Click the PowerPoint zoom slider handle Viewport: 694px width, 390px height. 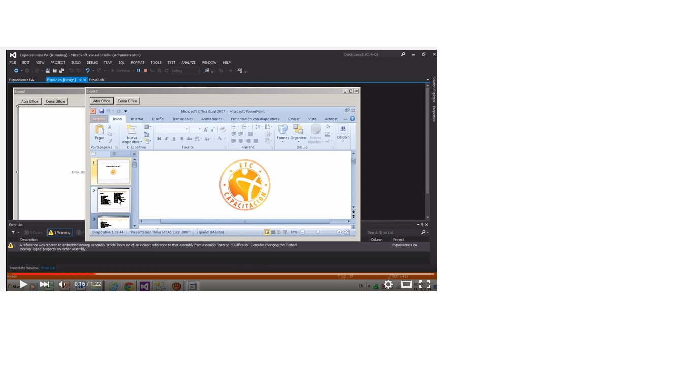coord(318,232)
